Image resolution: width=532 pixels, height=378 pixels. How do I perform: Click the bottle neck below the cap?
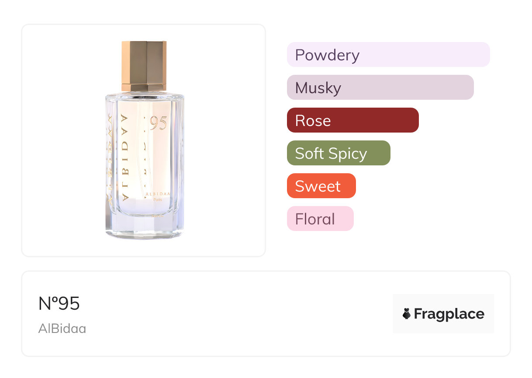click(x=144, y=93)
